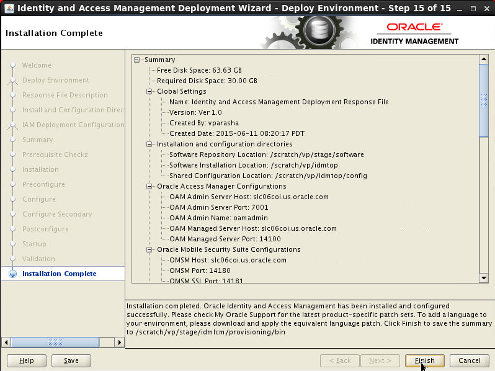Click the steps pane horizontal scrollbar thumb
Viewport: 495px width, 371px height.
[x=55, y=342]
